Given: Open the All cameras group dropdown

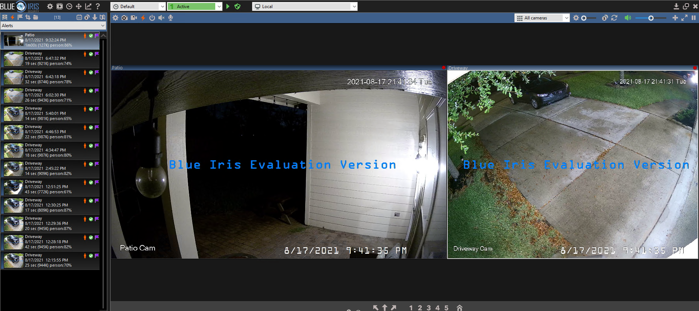Looking at the screenshot, I should point(542,18).
